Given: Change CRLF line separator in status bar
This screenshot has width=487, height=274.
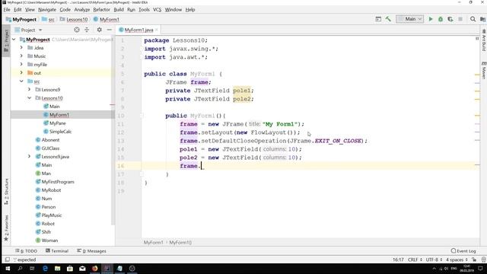Looking at the screenshot, I should point(415,260).
